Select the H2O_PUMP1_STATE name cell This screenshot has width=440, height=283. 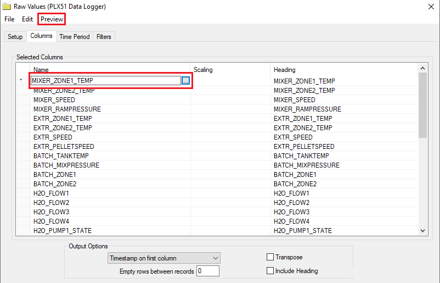coord(110,230)
